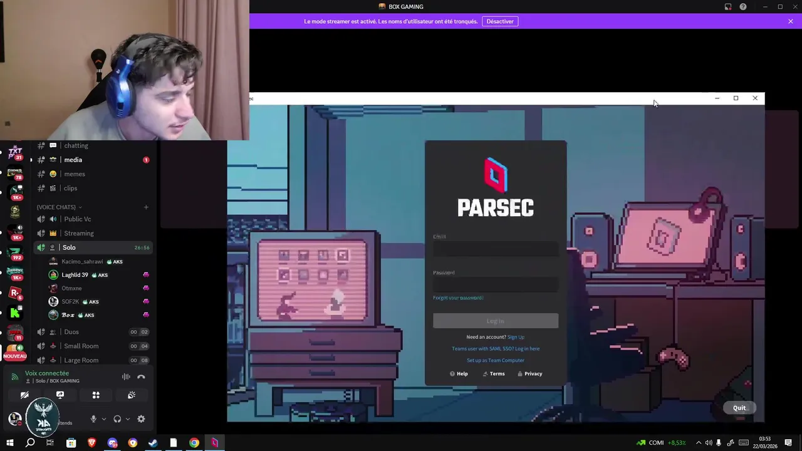Click the live badge next to SOF2K

tap(146, 302)
